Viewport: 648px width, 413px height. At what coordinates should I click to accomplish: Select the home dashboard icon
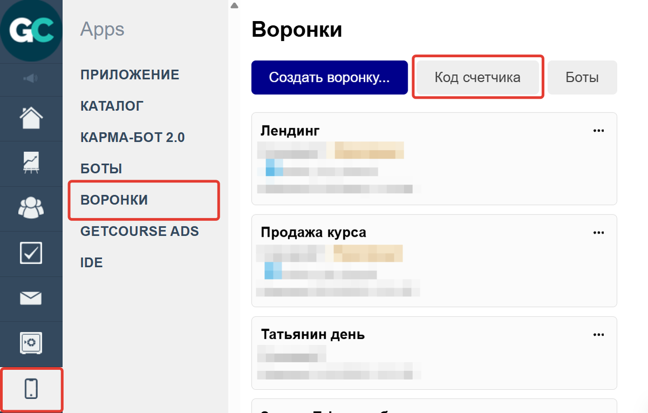click(x=31, y=118)
